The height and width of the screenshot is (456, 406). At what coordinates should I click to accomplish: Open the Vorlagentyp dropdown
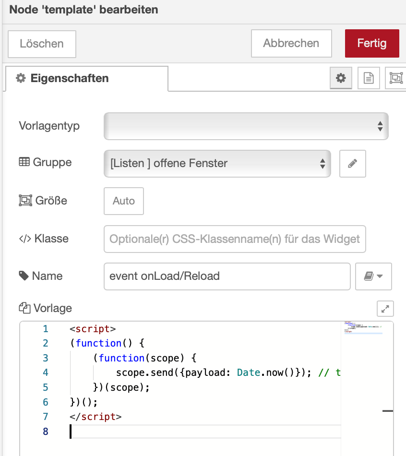(x=246, y=126)
